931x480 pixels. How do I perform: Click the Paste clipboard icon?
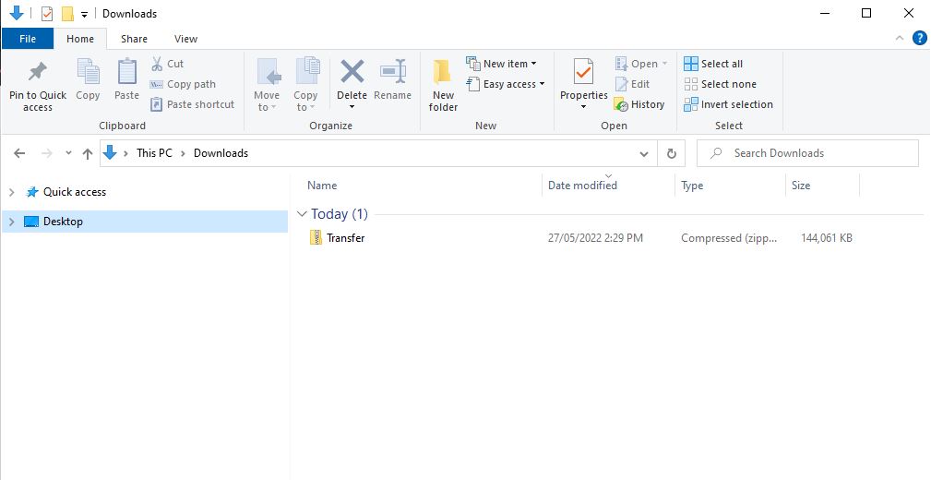coord(126,72)
